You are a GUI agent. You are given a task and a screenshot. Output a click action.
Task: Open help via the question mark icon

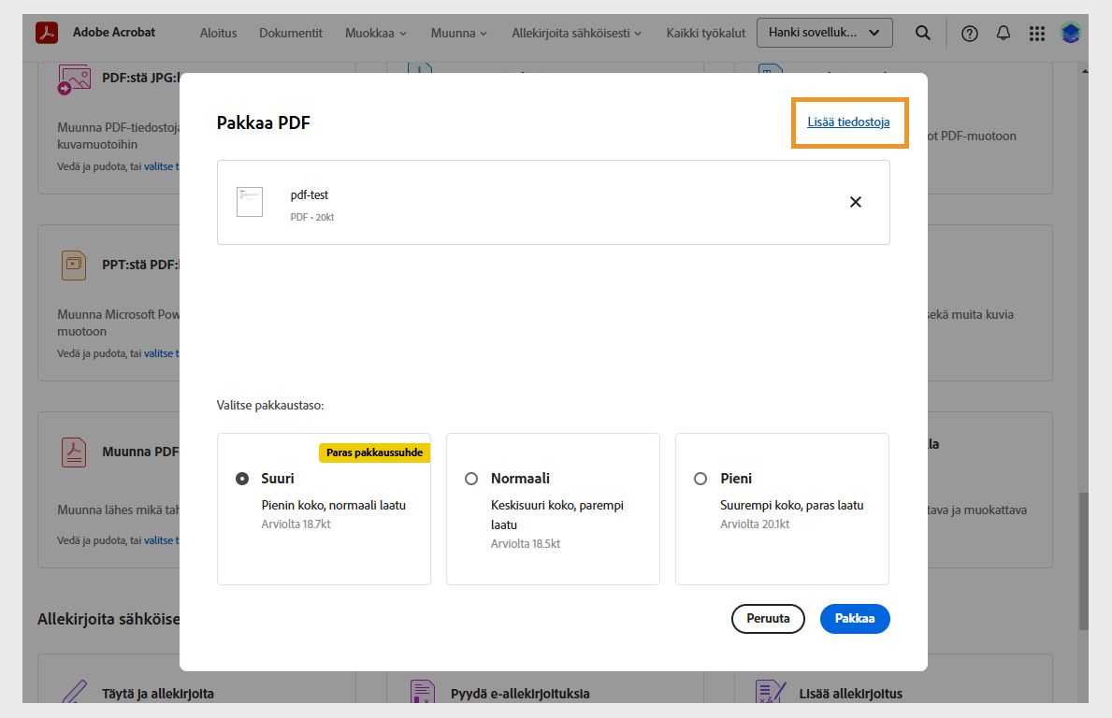point(970,33)
